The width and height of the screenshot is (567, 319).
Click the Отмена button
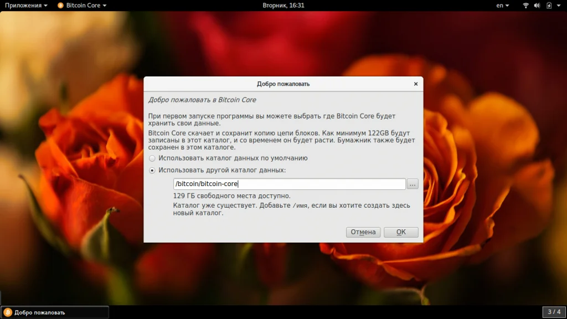point(363,232)
